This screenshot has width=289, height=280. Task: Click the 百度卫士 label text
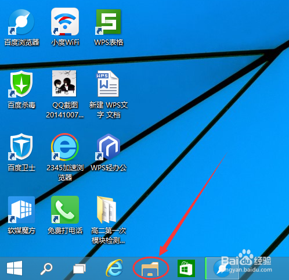tap(21, 168)
